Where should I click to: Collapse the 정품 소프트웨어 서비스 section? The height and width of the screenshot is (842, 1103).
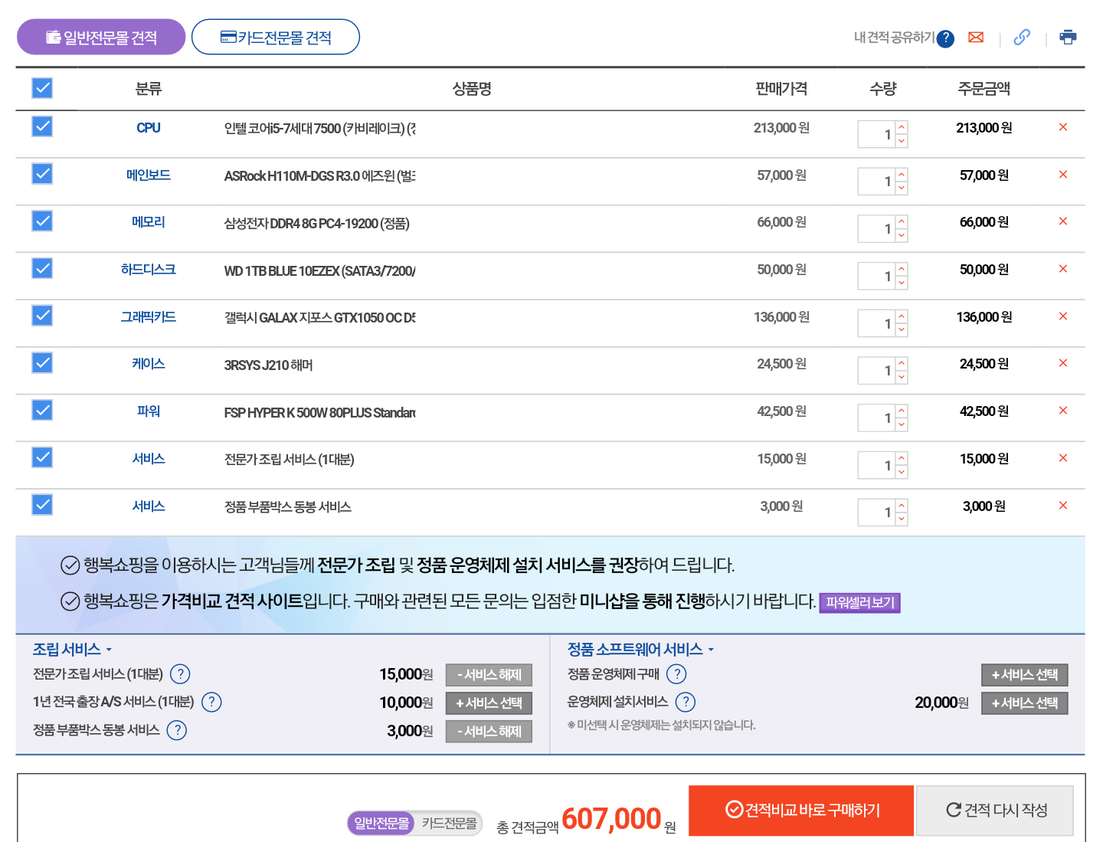[640, 650]
